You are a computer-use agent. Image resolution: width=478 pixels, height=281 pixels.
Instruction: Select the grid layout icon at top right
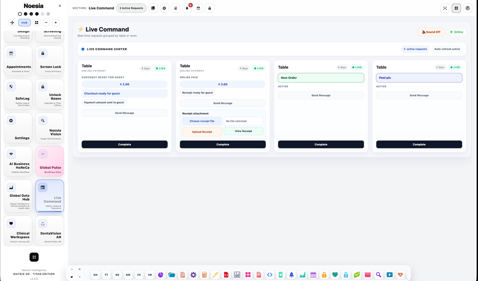(x=456, y=8)
